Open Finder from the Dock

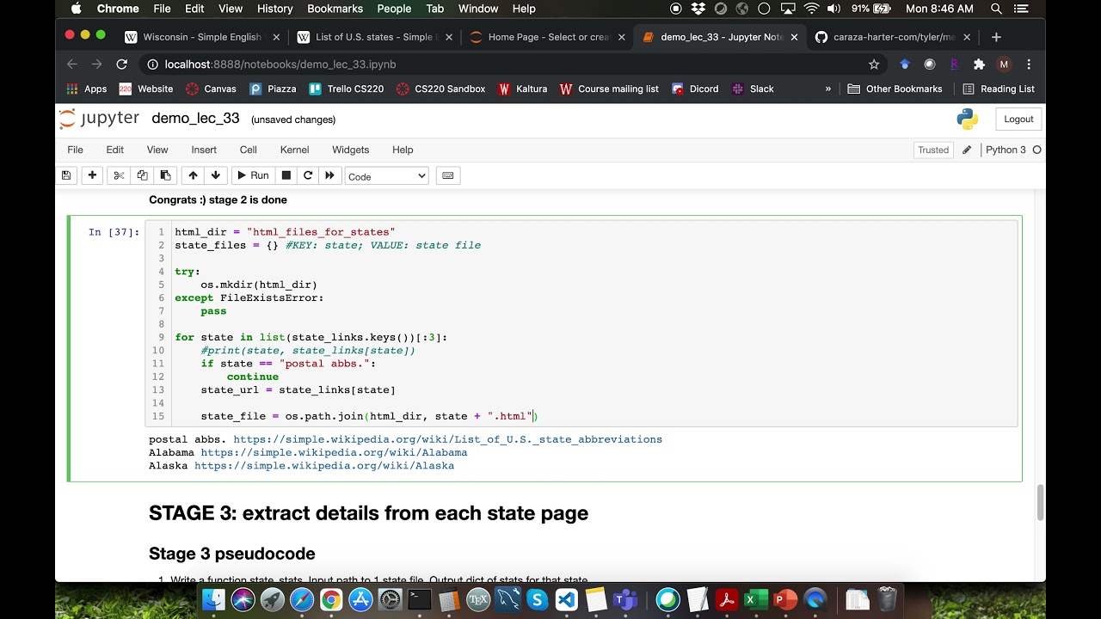coord(213,599)
